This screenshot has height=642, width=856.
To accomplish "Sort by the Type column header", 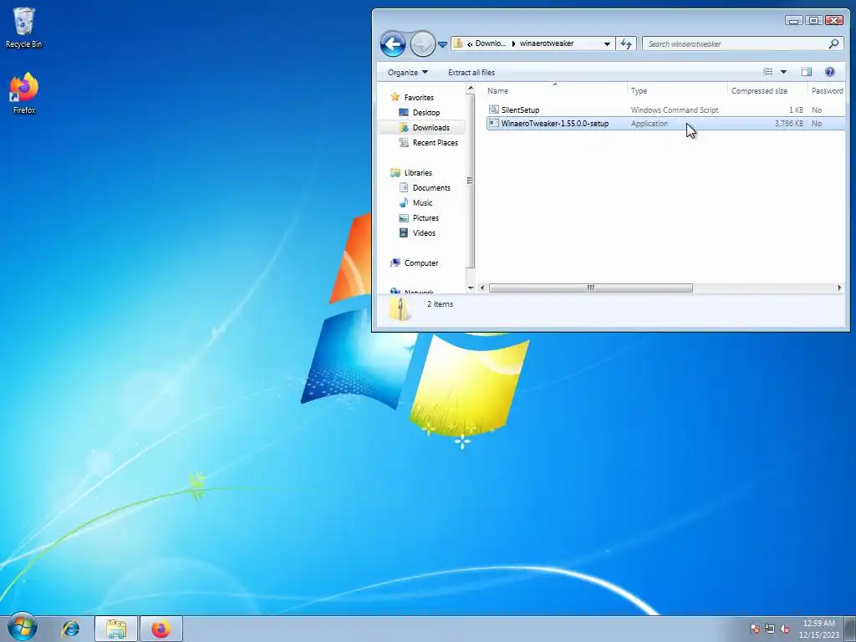I will [677, 90].
